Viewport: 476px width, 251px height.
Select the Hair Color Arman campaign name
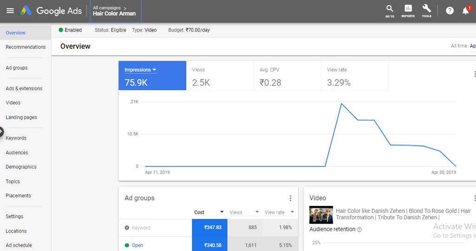click(114, 13)
